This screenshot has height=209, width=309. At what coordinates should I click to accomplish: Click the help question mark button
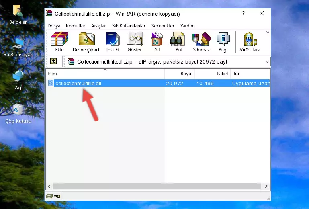pyautogui.click(x=244, y=13)
